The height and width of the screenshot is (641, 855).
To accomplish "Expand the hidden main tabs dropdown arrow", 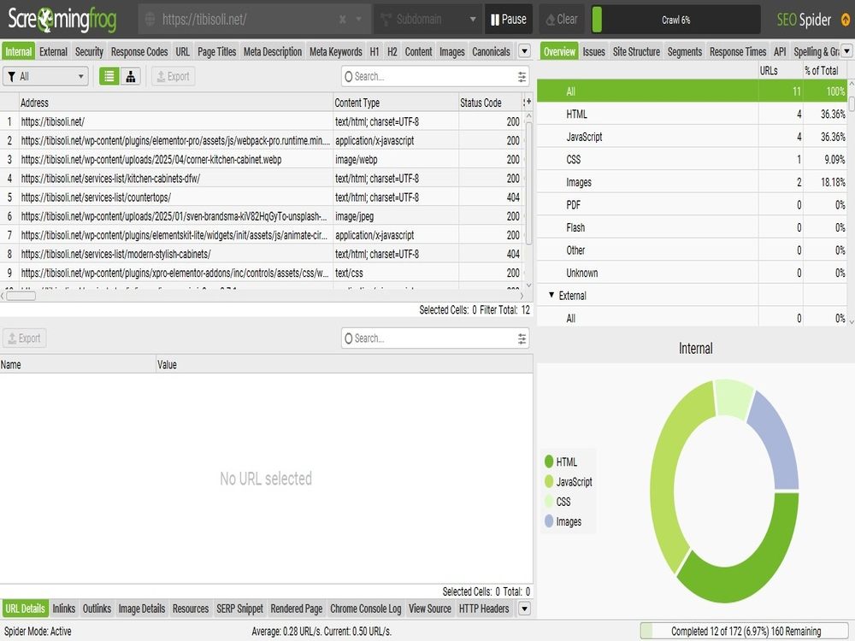I will click(x=524, y=52).
